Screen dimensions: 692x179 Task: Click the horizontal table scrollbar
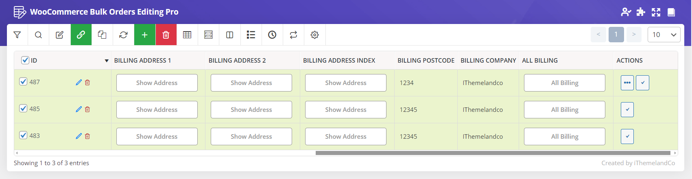point(492,153)
